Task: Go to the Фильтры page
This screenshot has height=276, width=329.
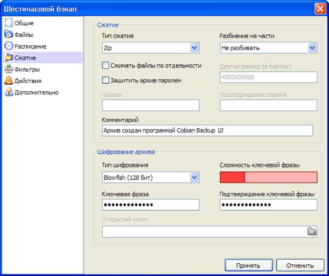Action: point(43,69)
